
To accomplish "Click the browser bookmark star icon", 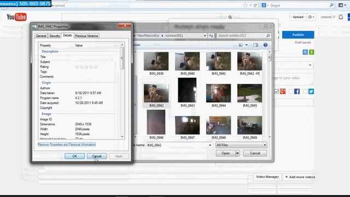I will pos(245,5).
